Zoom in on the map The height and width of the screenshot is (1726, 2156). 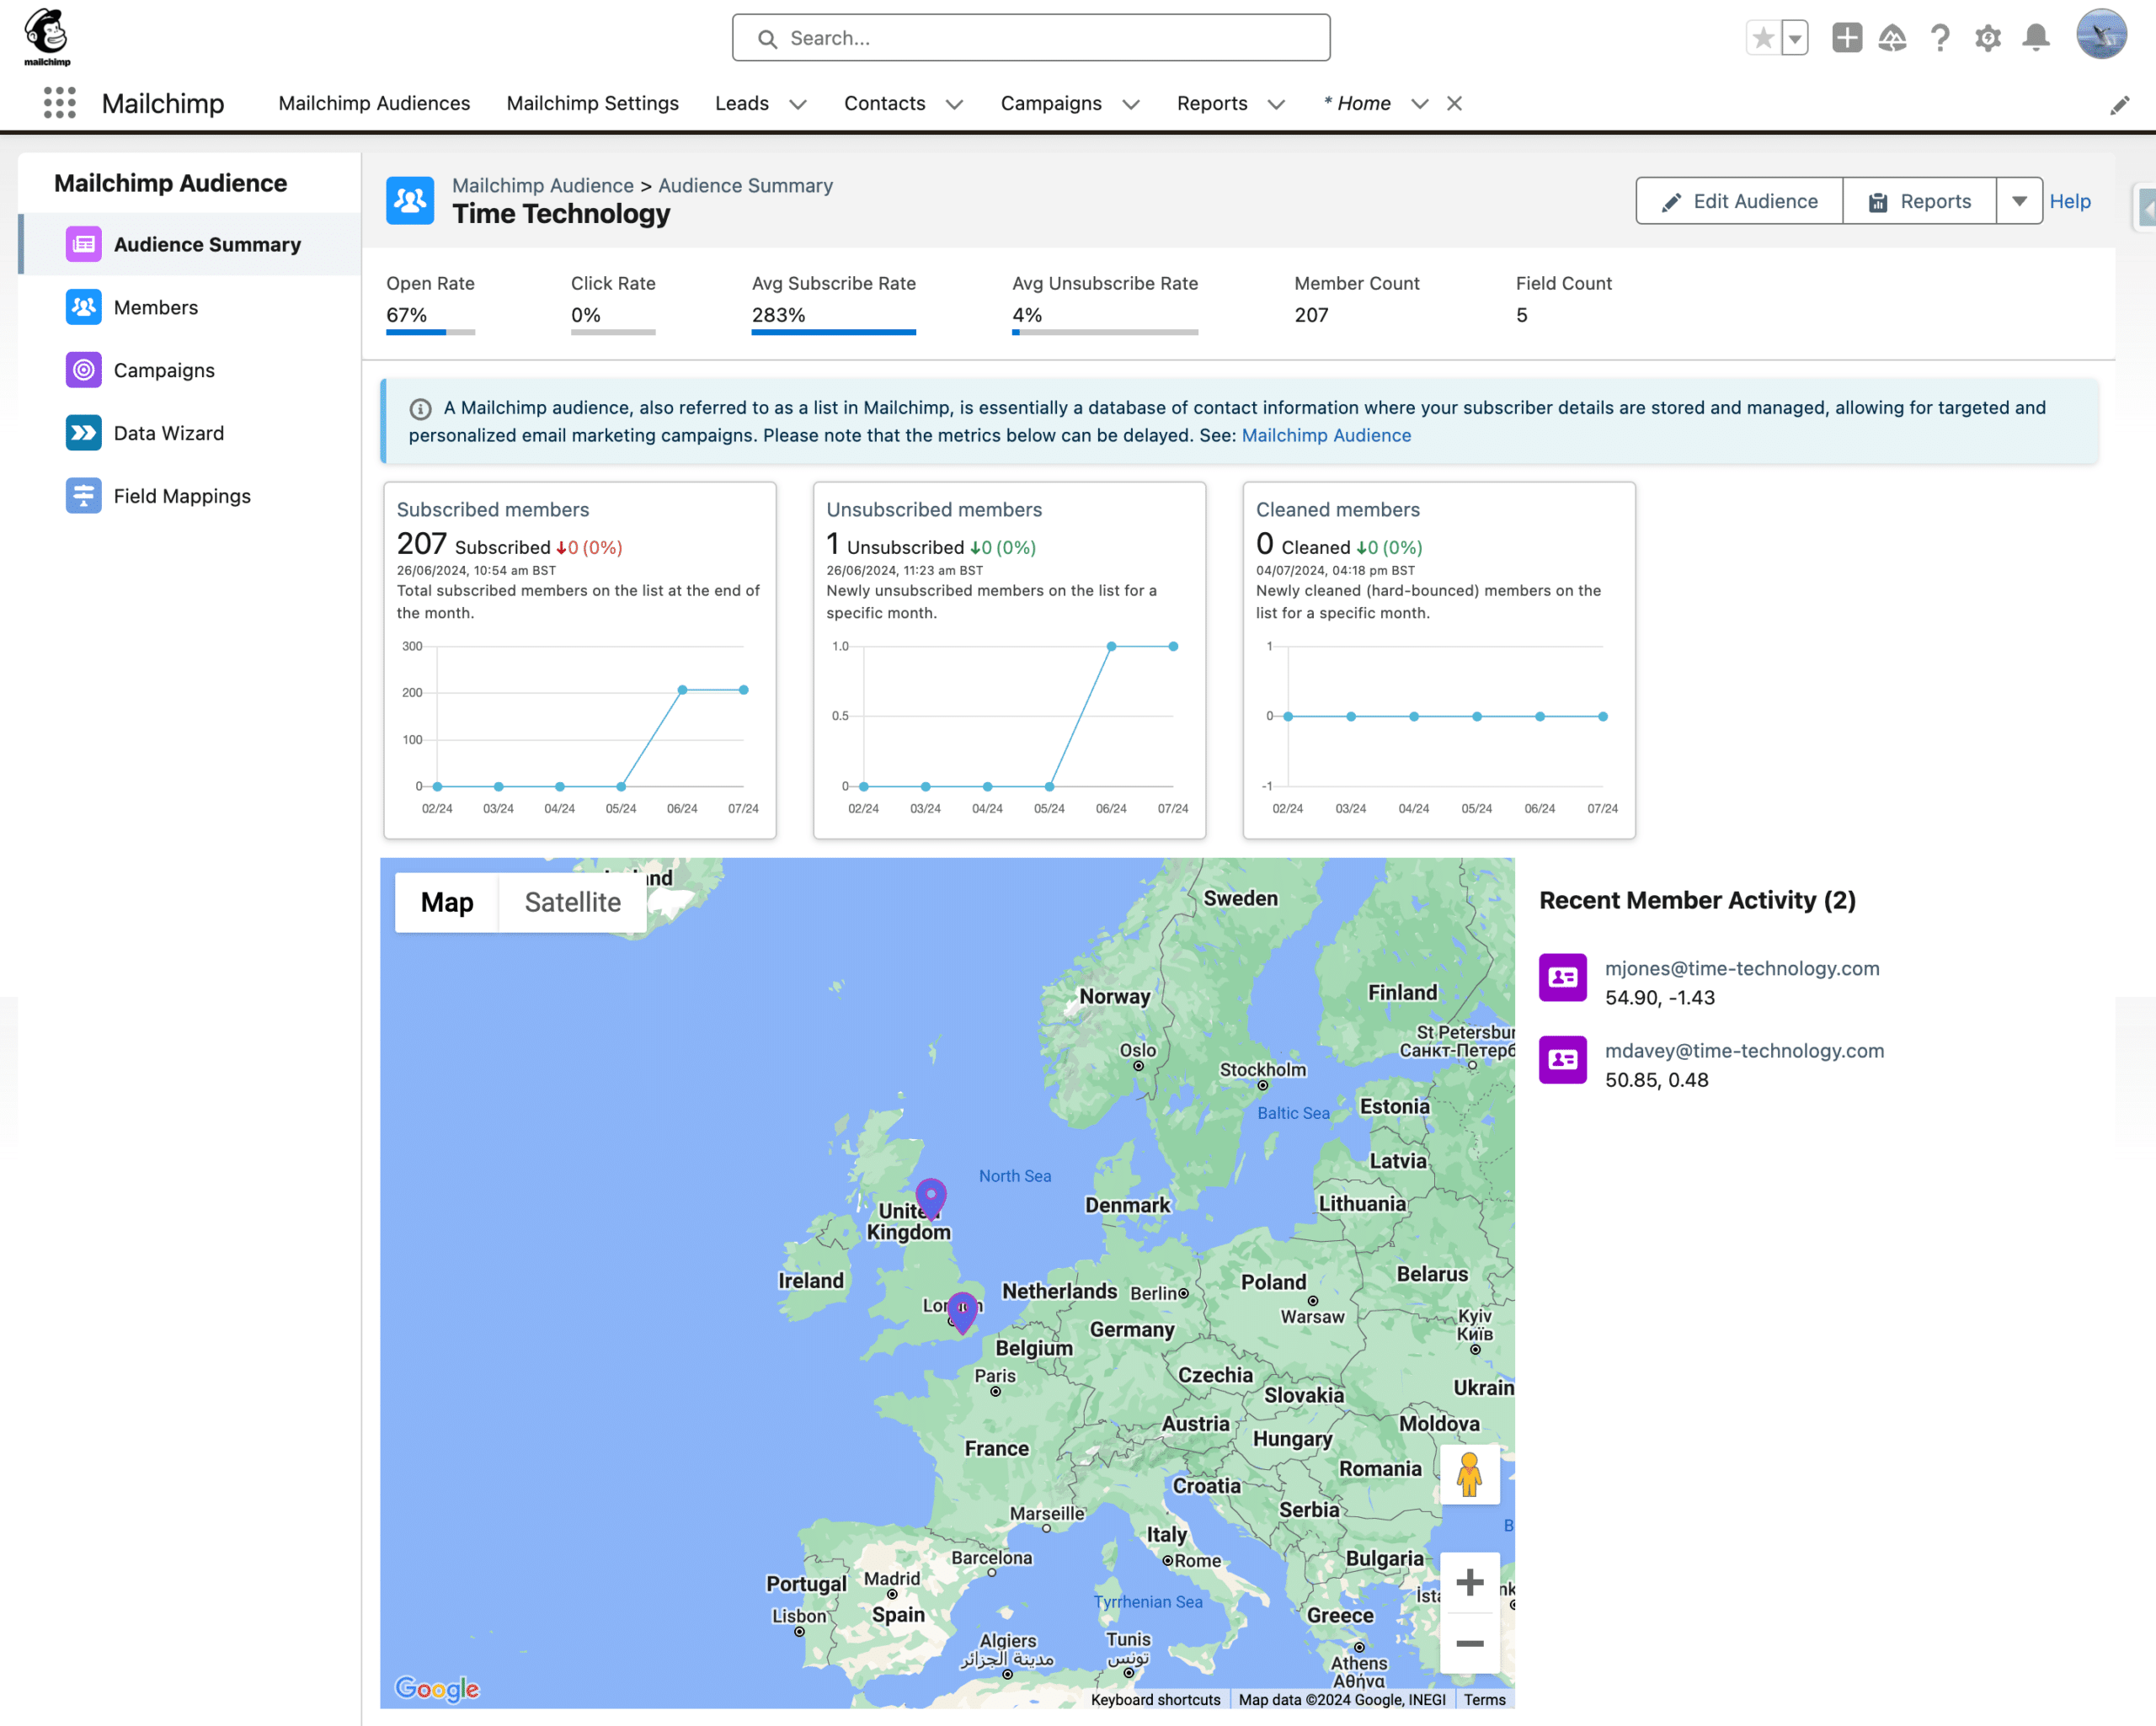point(1469,1582)
